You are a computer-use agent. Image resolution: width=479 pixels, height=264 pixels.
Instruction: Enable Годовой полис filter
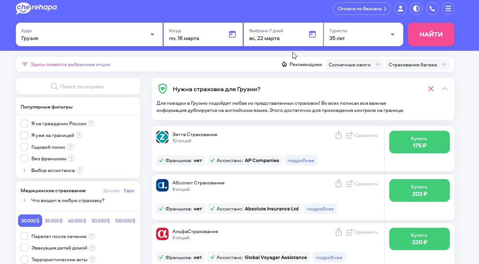point(24,147)
